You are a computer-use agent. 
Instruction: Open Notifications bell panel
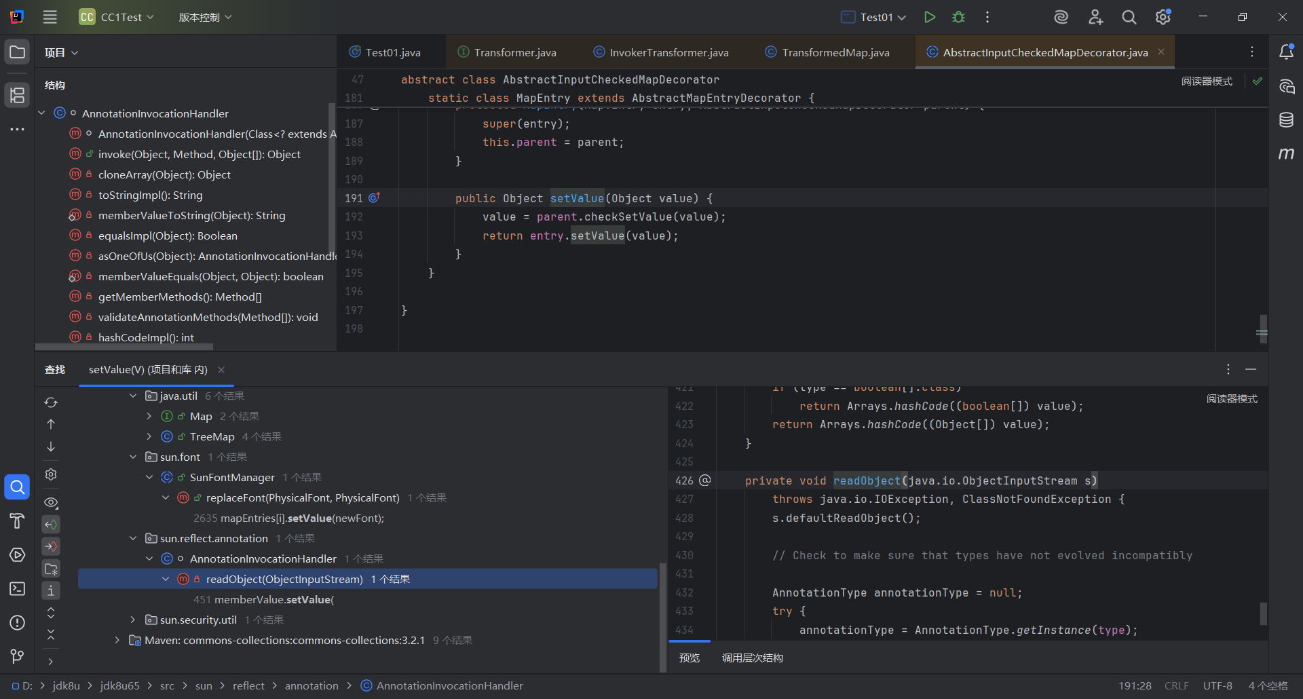point(1286,52)
